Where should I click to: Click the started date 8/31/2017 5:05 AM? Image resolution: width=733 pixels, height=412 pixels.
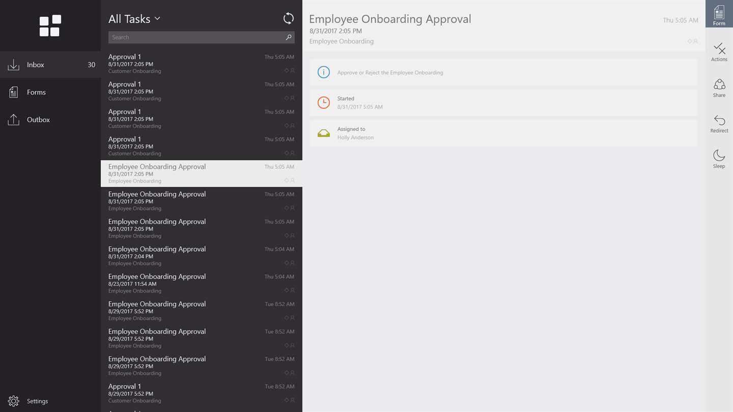point(360,107)
